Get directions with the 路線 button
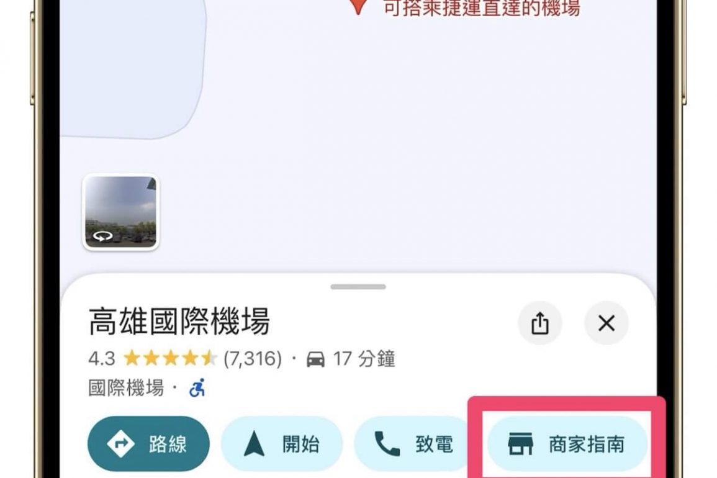The height and width of the screenshot is (478, 717). point(148,444)
